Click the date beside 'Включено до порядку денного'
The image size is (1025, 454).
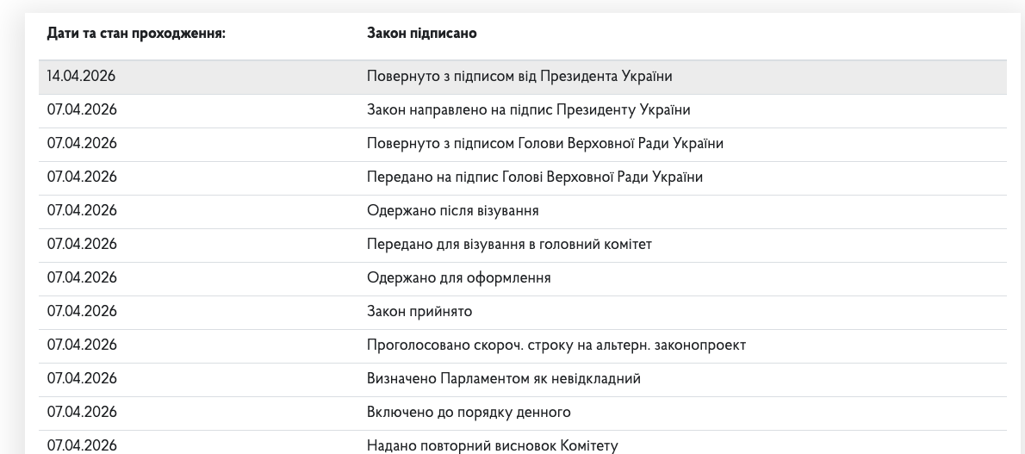pyautogui.click(x=82, y=413)
